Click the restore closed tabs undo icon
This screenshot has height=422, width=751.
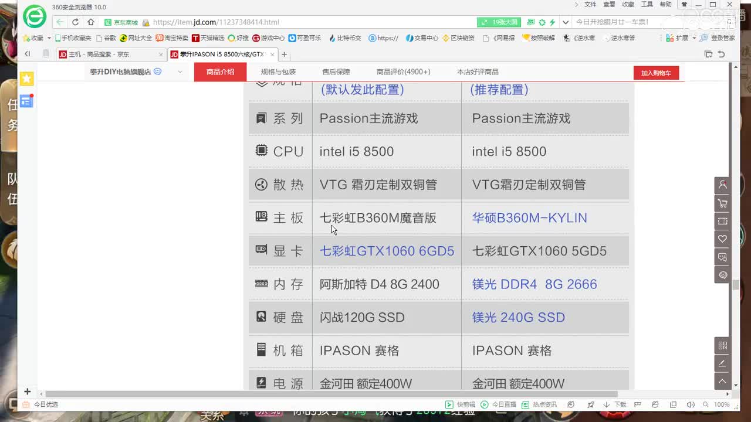[x=721, y=54]
